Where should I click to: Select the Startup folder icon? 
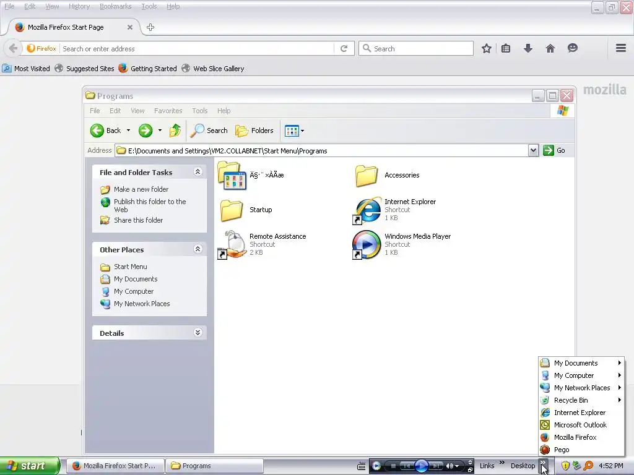pos(232,210)
